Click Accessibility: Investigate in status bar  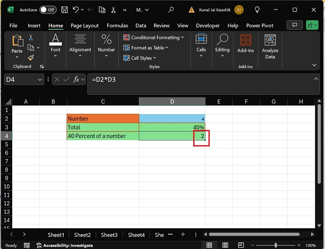(x=65, y=245)
